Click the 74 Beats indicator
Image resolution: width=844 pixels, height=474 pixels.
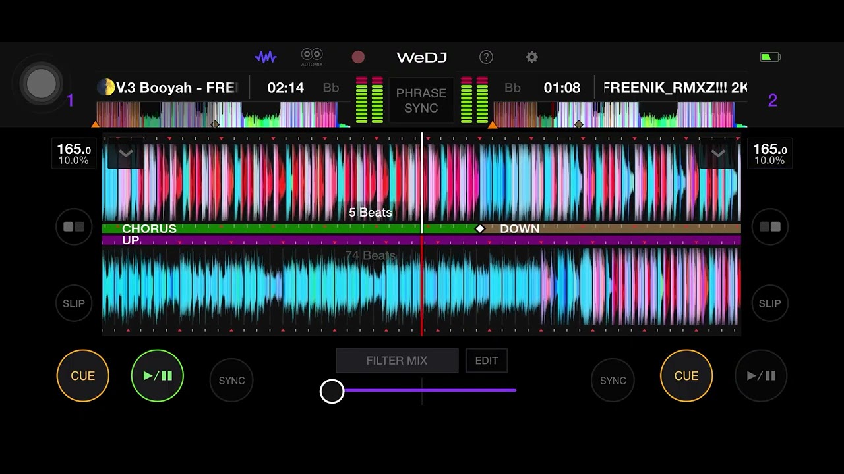tap(371, 255)
